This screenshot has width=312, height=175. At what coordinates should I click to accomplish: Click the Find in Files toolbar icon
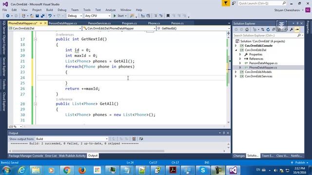[x=132, y=16]
